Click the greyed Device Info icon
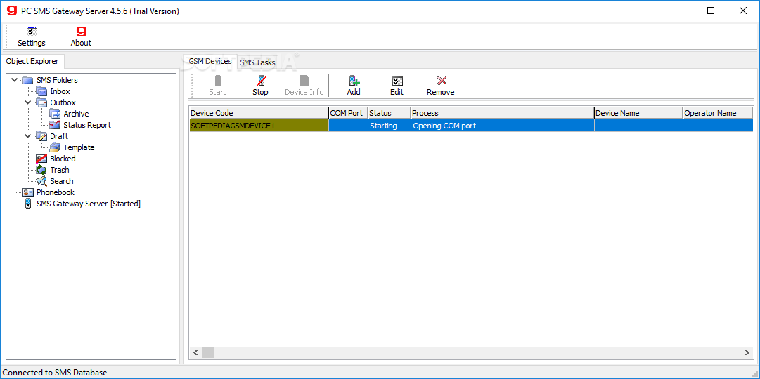The height and width of the screenshot is (379, 760). click(304, 80)
